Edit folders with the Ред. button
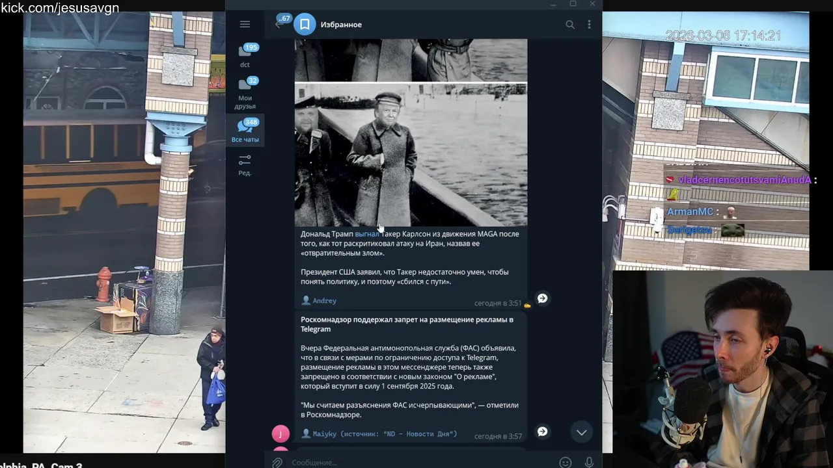This screenshot has height=468, width=833. click(245, 164)
